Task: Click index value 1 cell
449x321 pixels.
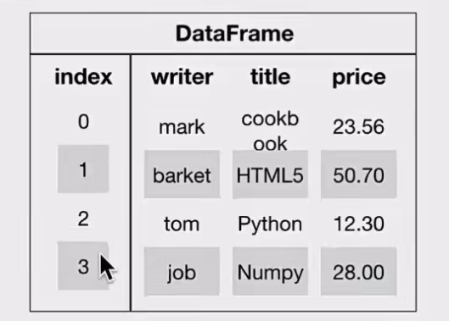Action: pos(83,169)
